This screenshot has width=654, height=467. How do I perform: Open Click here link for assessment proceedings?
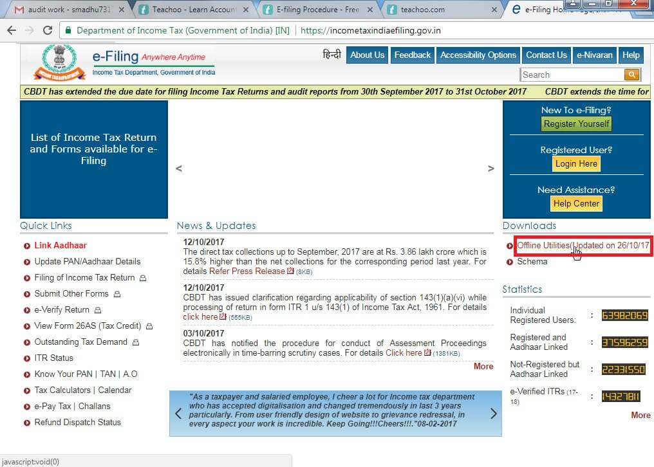[x=404, y=353]
